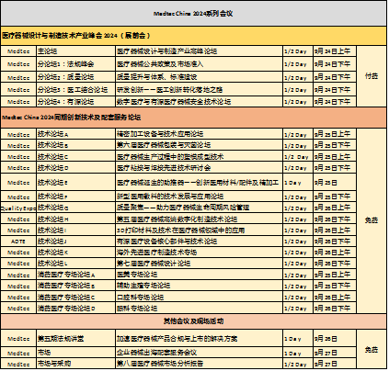The height and width of the screenshot is (371, 389).
Task: Select the '质量提升与体系、标准建设' cell
Action: (x=199, y=77)
